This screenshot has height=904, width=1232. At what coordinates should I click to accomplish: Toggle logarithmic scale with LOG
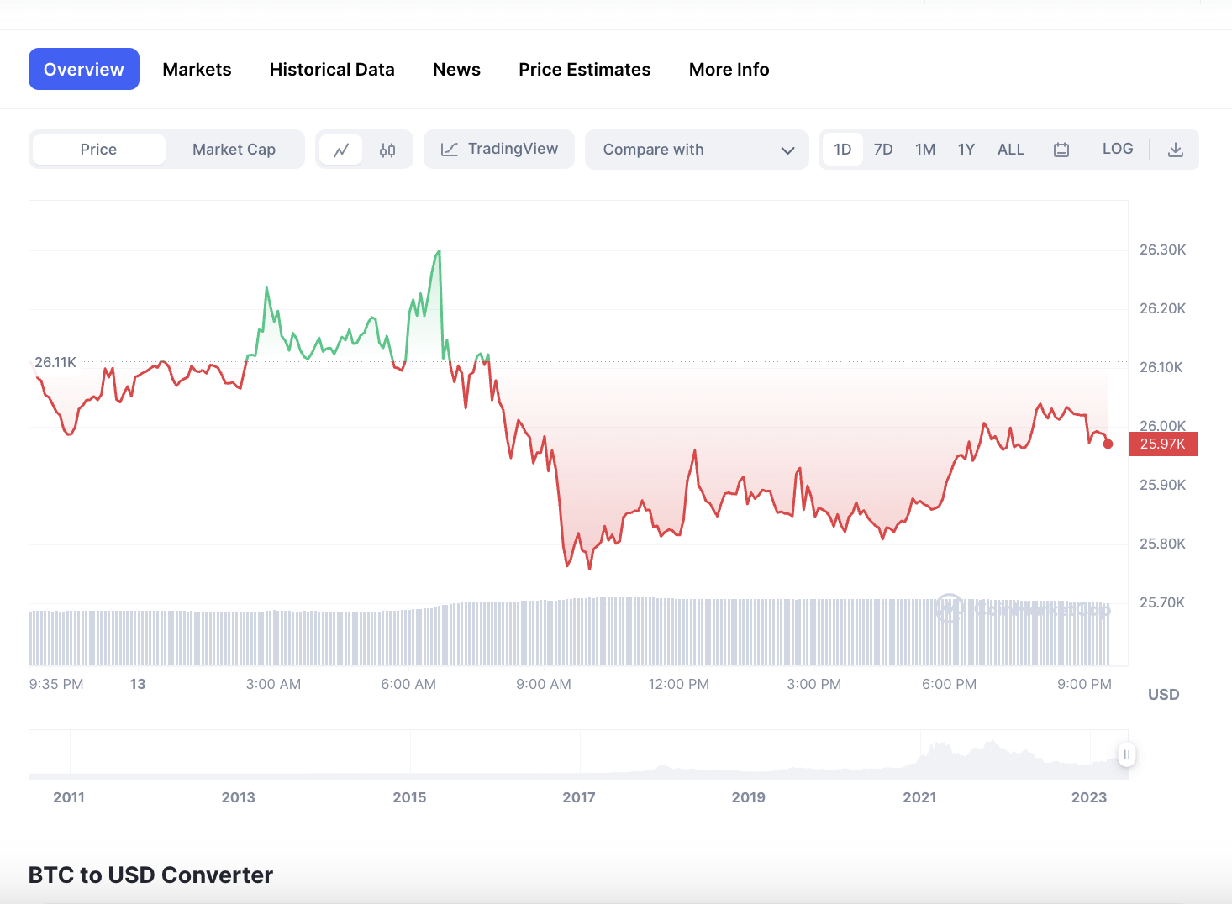pos(1118,148)
